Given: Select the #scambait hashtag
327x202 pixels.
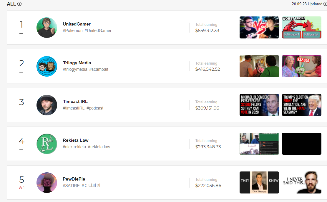Looking at the screenshot, I should [99, 69].
